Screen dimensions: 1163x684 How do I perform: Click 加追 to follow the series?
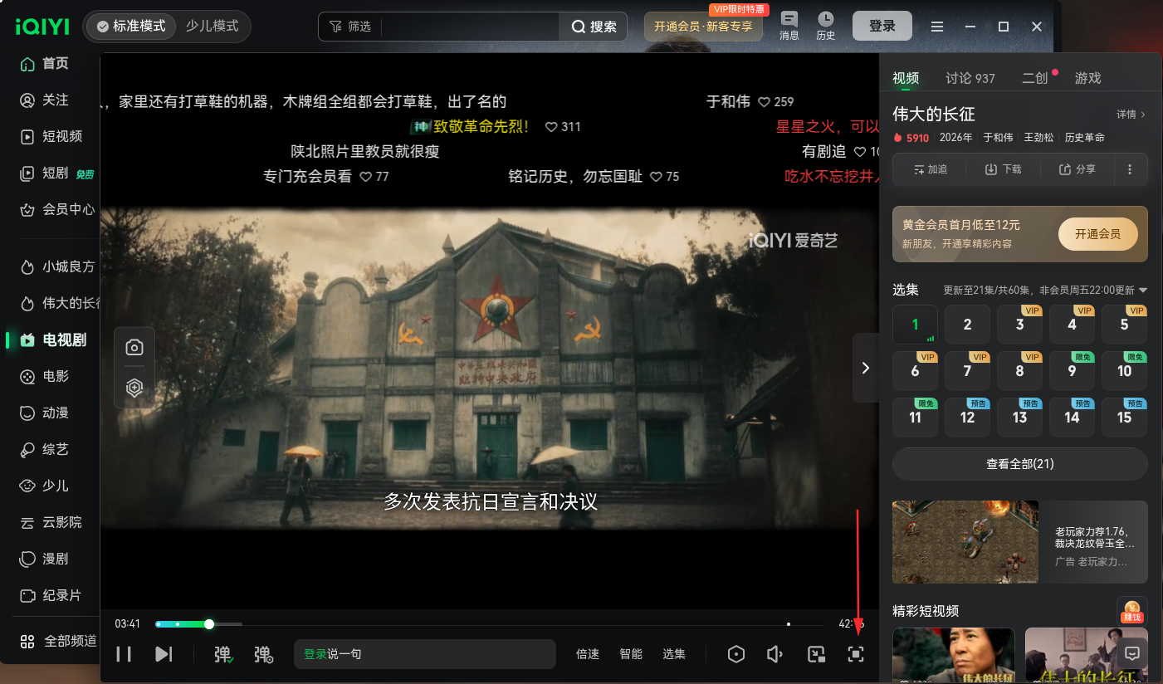click(x=930, y=169)
